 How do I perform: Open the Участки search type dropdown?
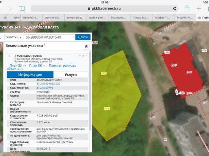tap(14, 37)
